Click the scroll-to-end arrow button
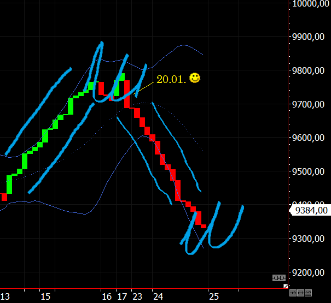Image resolution: width=331 pixels, height=303 pixels. (293, 293)
